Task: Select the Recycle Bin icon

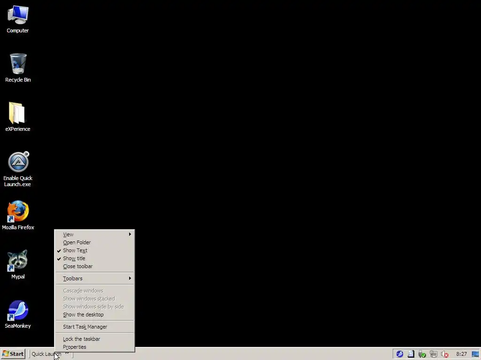Action: click(x=18, y=68)
